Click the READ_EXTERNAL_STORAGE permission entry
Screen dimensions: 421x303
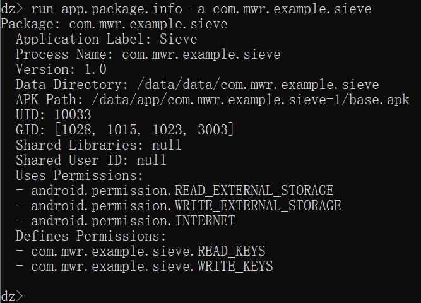tap(175, 191)
